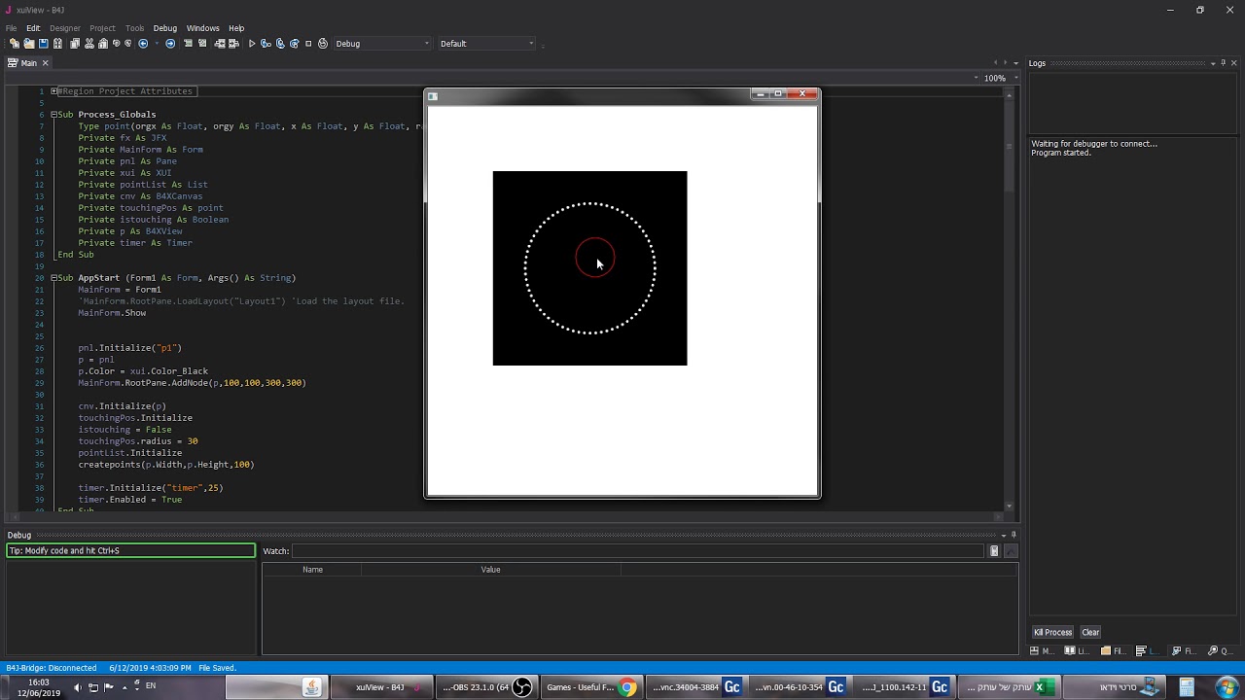1245x700 pixels.
Task: Switch to the Files Manager tab at bottom right
Action: [1114, 651]
